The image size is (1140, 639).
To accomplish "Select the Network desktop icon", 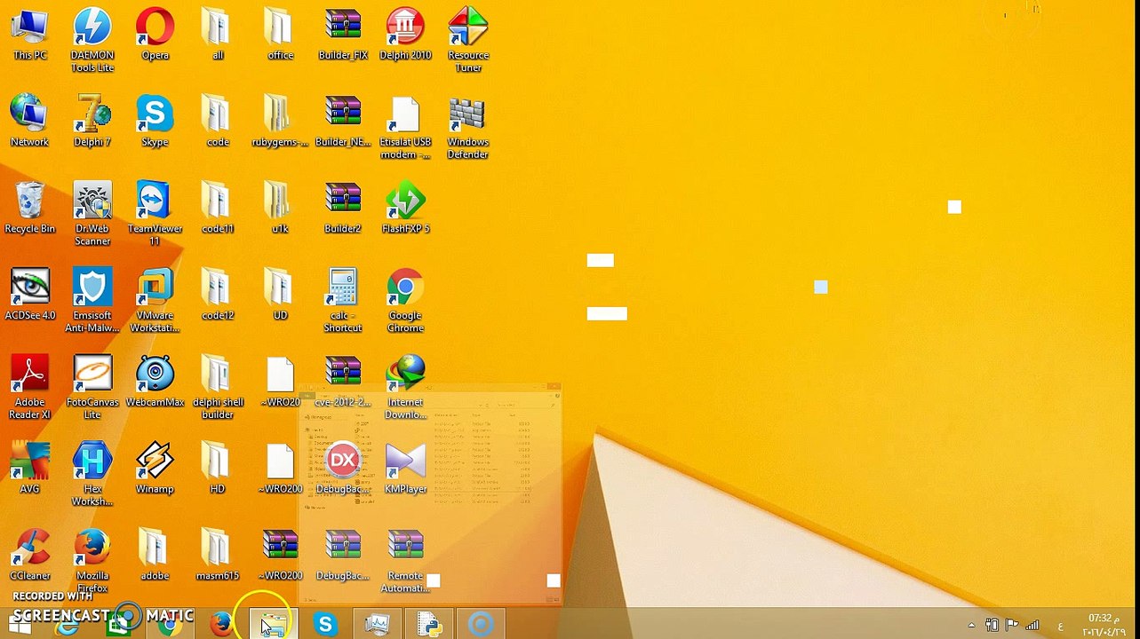I will [29, 122].
